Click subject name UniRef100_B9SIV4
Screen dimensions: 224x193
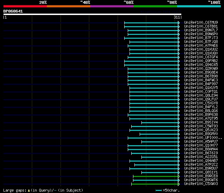click(x=201, y=123)
